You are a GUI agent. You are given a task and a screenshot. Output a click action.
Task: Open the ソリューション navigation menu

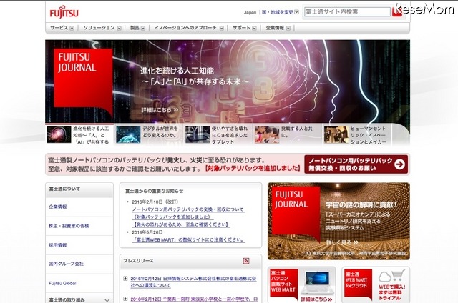pyautogui.click(x=99, y=28)
